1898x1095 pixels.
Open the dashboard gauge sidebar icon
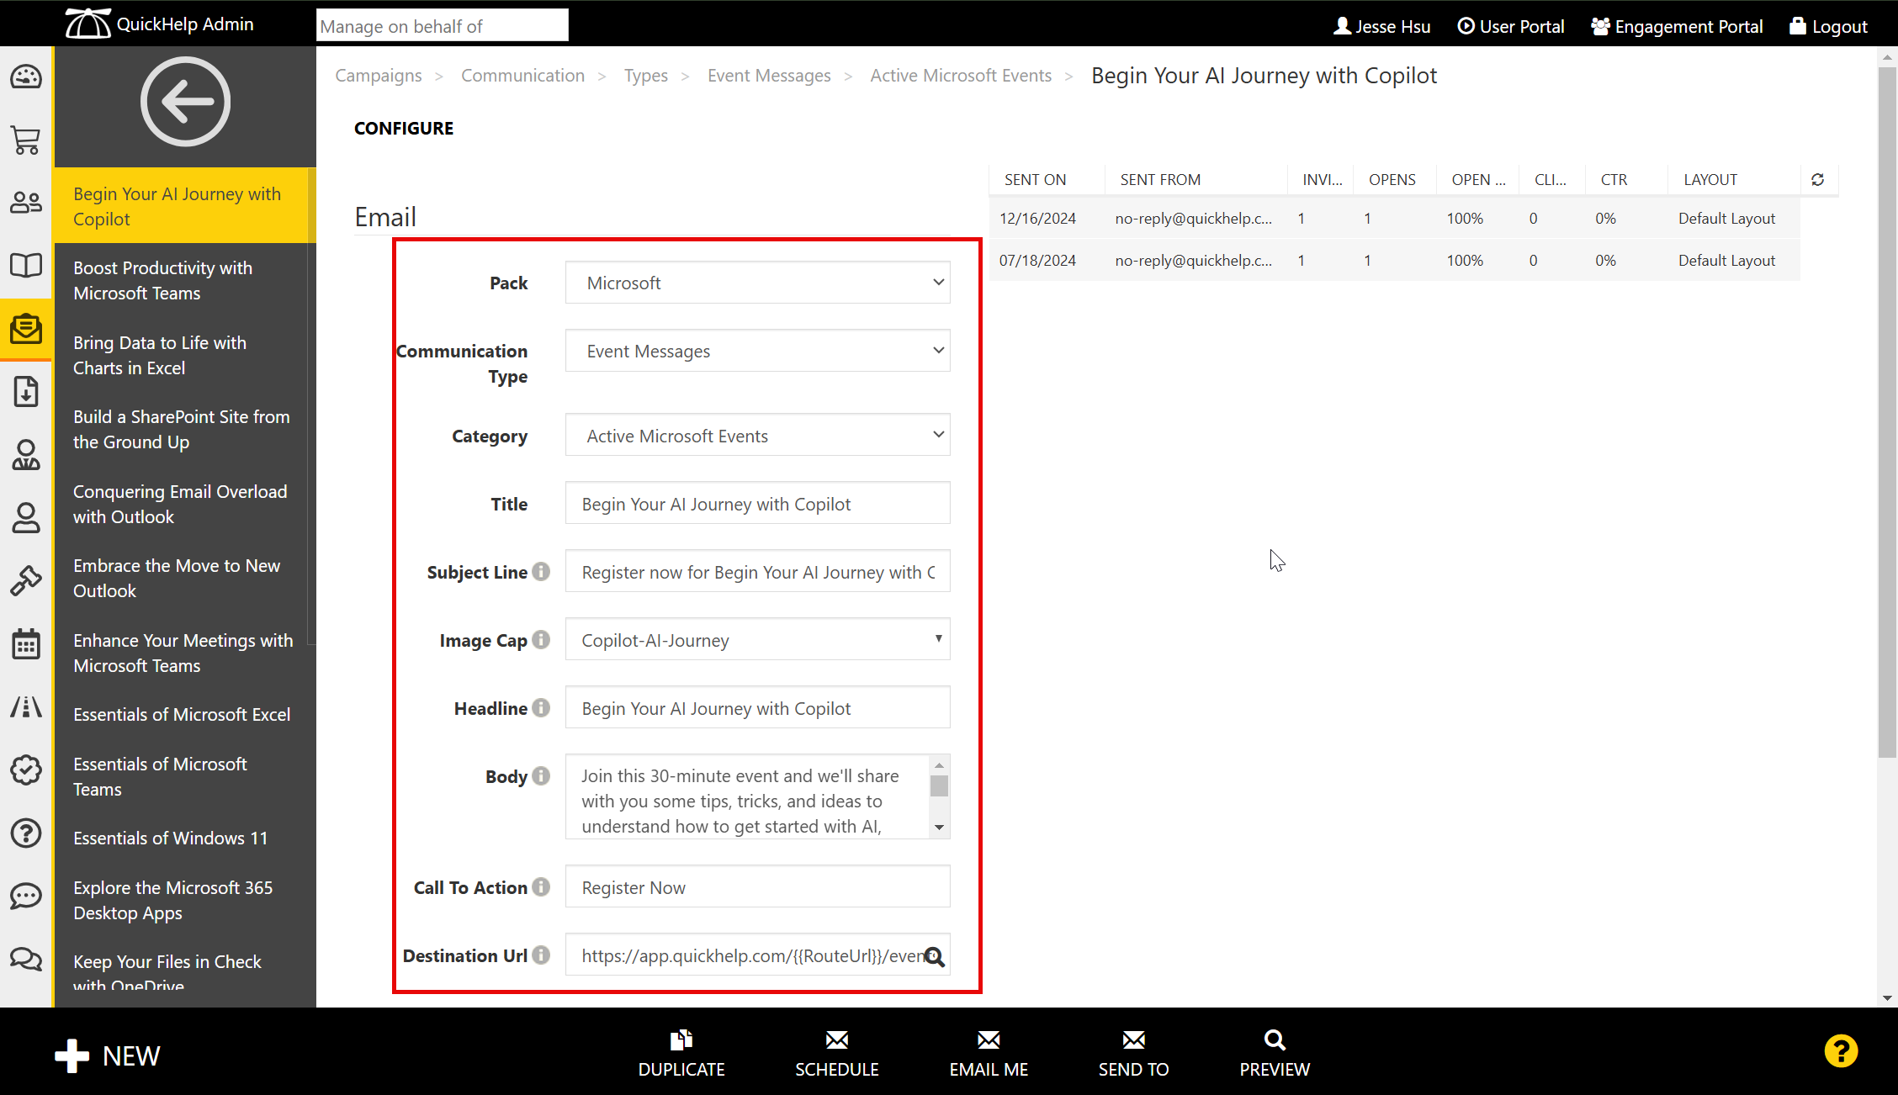click(26, 77)
